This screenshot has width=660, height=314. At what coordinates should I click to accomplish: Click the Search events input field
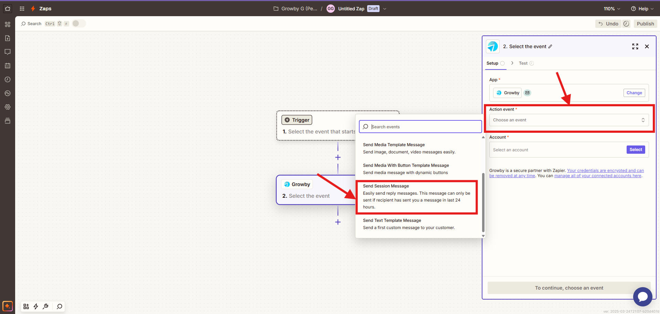[x=420, y=127]
